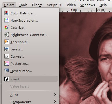Choose Colorize... menu entry
Viewport: 112px width, 104px height.
point(31,28)
